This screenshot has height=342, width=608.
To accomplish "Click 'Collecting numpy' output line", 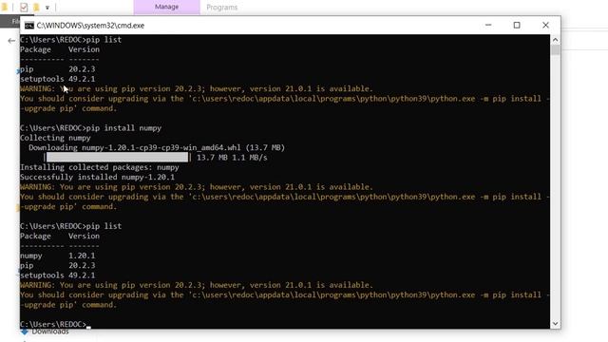I will 55,138.
